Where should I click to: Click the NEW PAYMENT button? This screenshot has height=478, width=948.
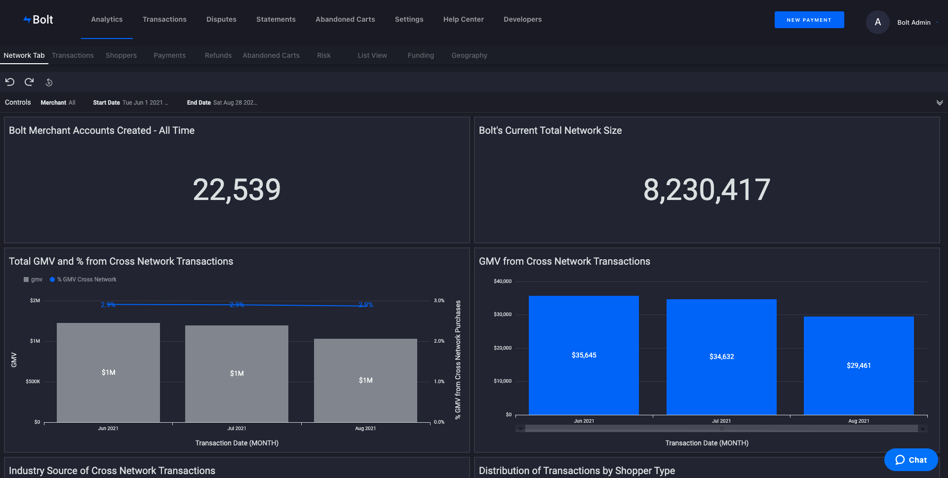[x=809, y=20]
